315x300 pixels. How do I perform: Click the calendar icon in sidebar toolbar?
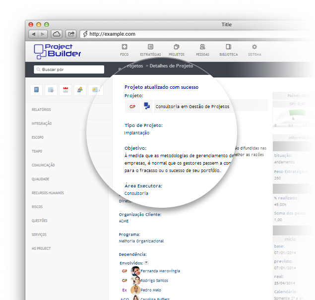tap(65, 90)
